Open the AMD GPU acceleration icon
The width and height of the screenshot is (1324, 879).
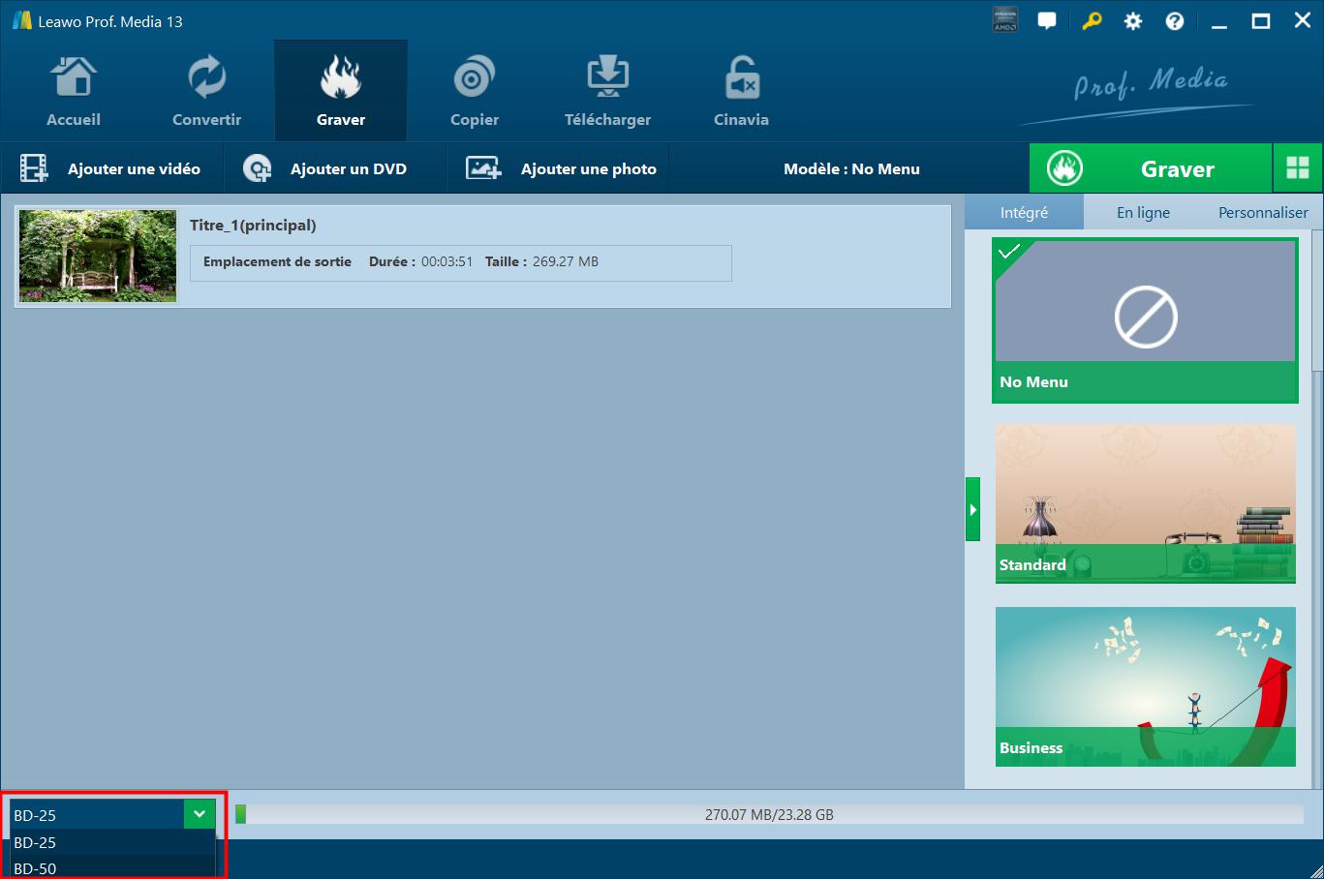pyautogui.click(x=1005, y=20)
